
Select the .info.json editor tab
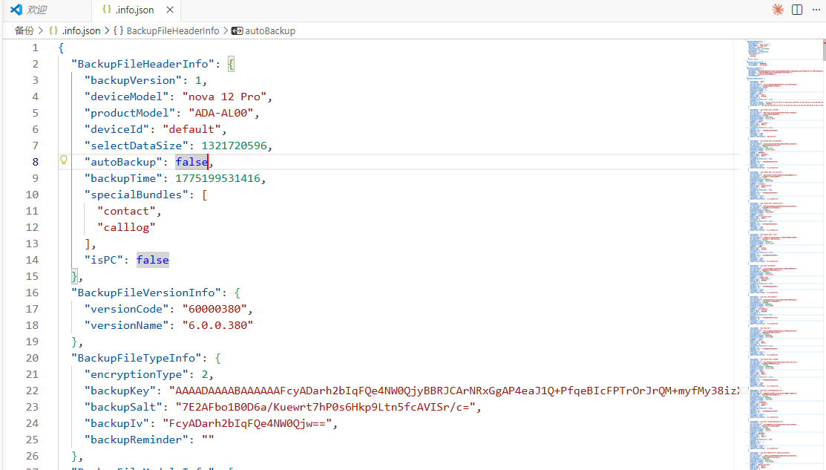(x=135, y=10)
